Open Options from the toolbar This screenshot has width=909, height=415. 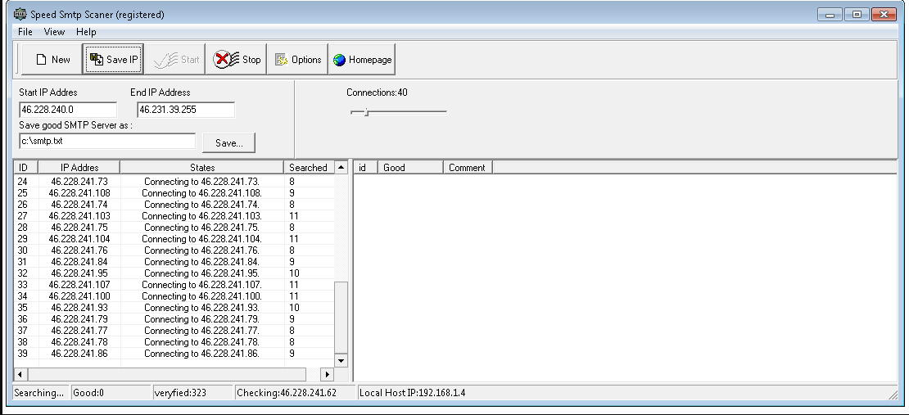click(298, 59)
